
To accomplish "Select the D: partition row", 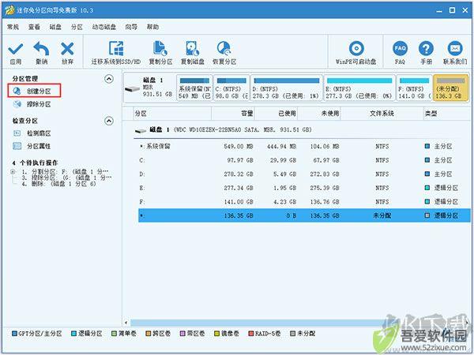I will click(x=304, y=174).
